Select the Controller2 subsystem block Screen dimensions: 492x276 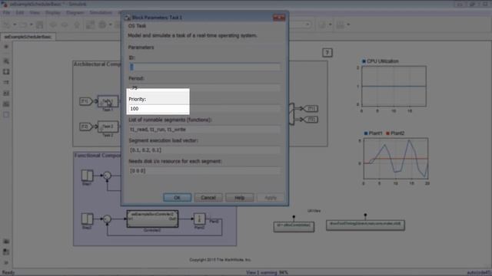152,219
